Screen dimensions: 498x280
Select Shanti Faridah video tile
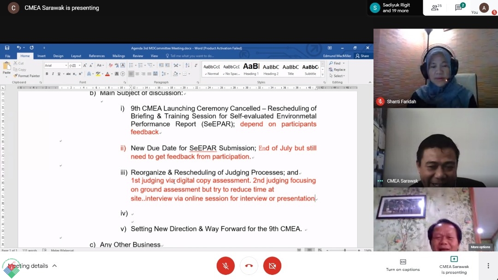[x=436, y=68]
